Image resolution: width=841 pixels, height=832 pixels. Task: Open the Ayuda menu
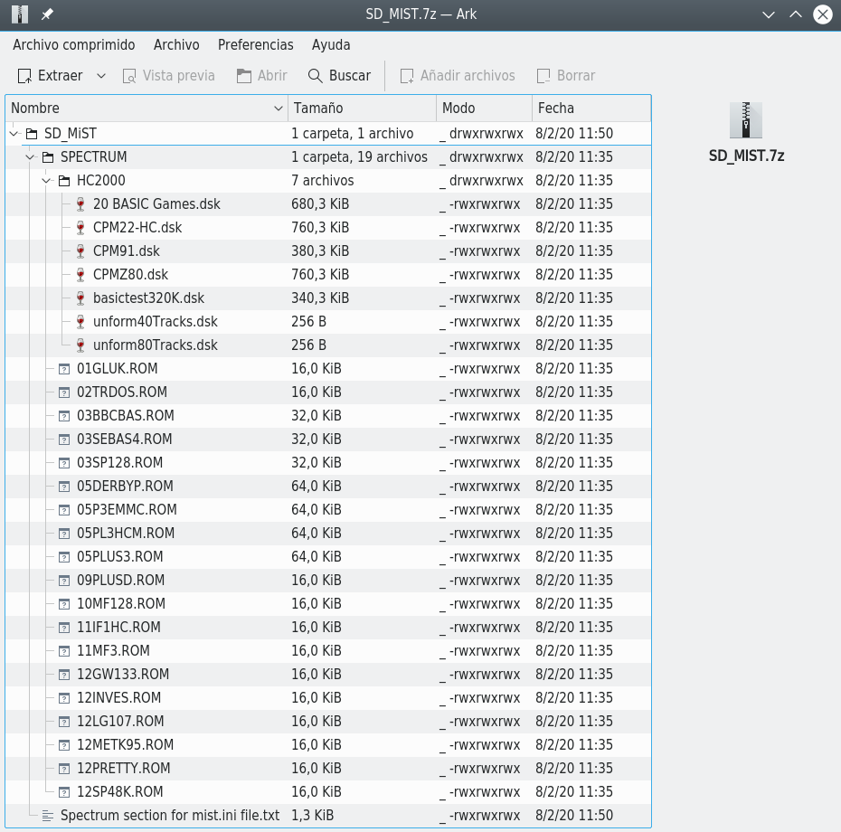(x=331, y=45)
